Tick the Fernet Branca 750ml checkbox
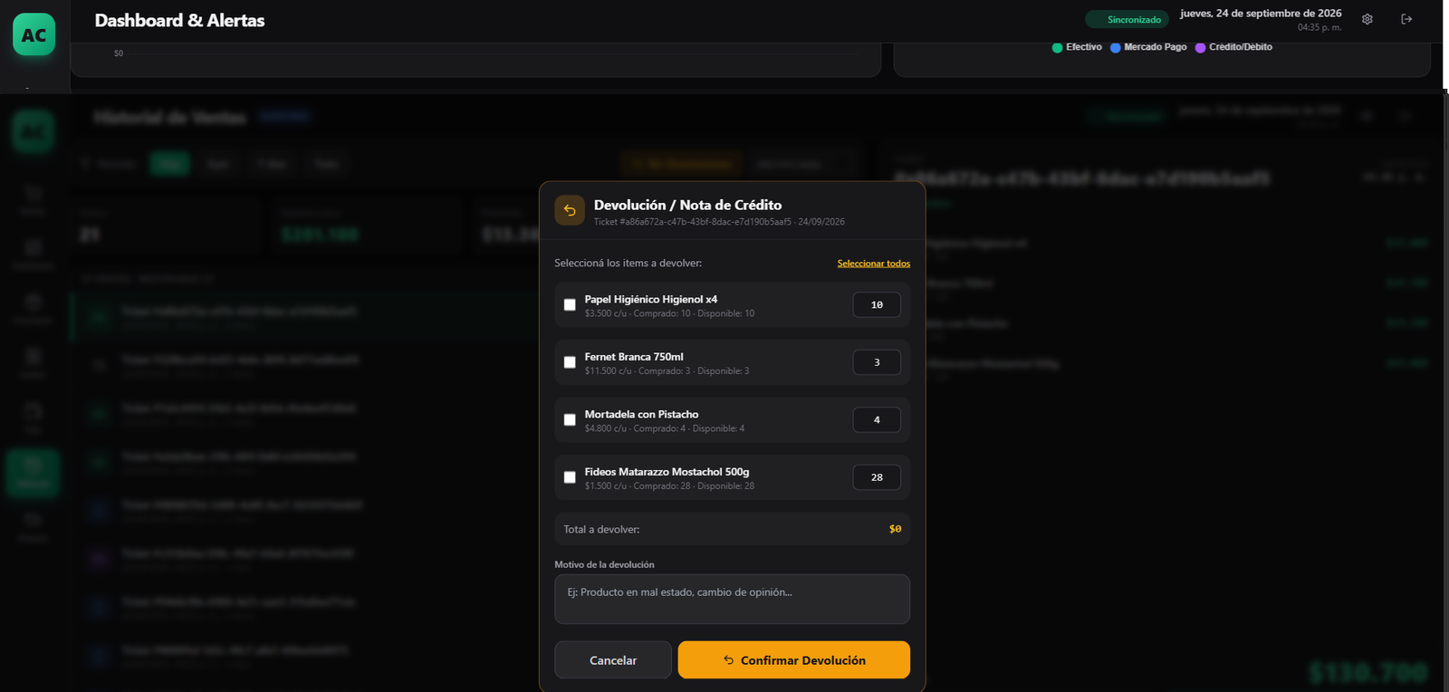The height and width of the screenshot is (692, 1449). click(x=570, y=362)
